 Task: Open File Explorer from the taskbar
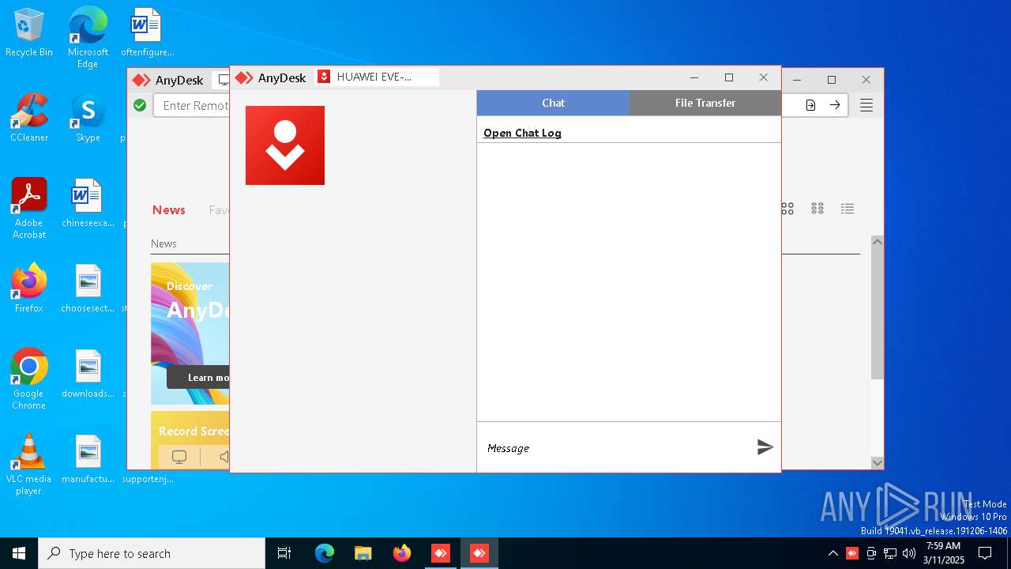click(x=363, y=553)
